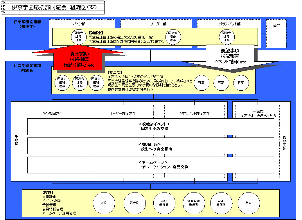Click the 企画責任者 circle
The height and width of the screenshot is (220, 302).
(x=221, y=203)
